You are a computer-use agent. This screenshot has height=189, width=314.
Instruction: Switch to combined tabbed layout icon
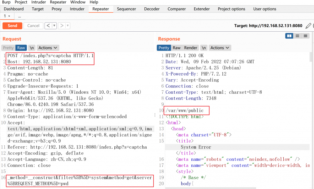(x=305, y=36)
